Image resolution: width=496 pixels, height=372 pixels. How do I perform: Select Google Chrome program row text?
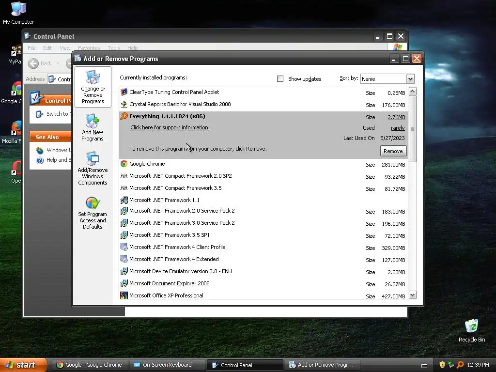pos(147,164)
